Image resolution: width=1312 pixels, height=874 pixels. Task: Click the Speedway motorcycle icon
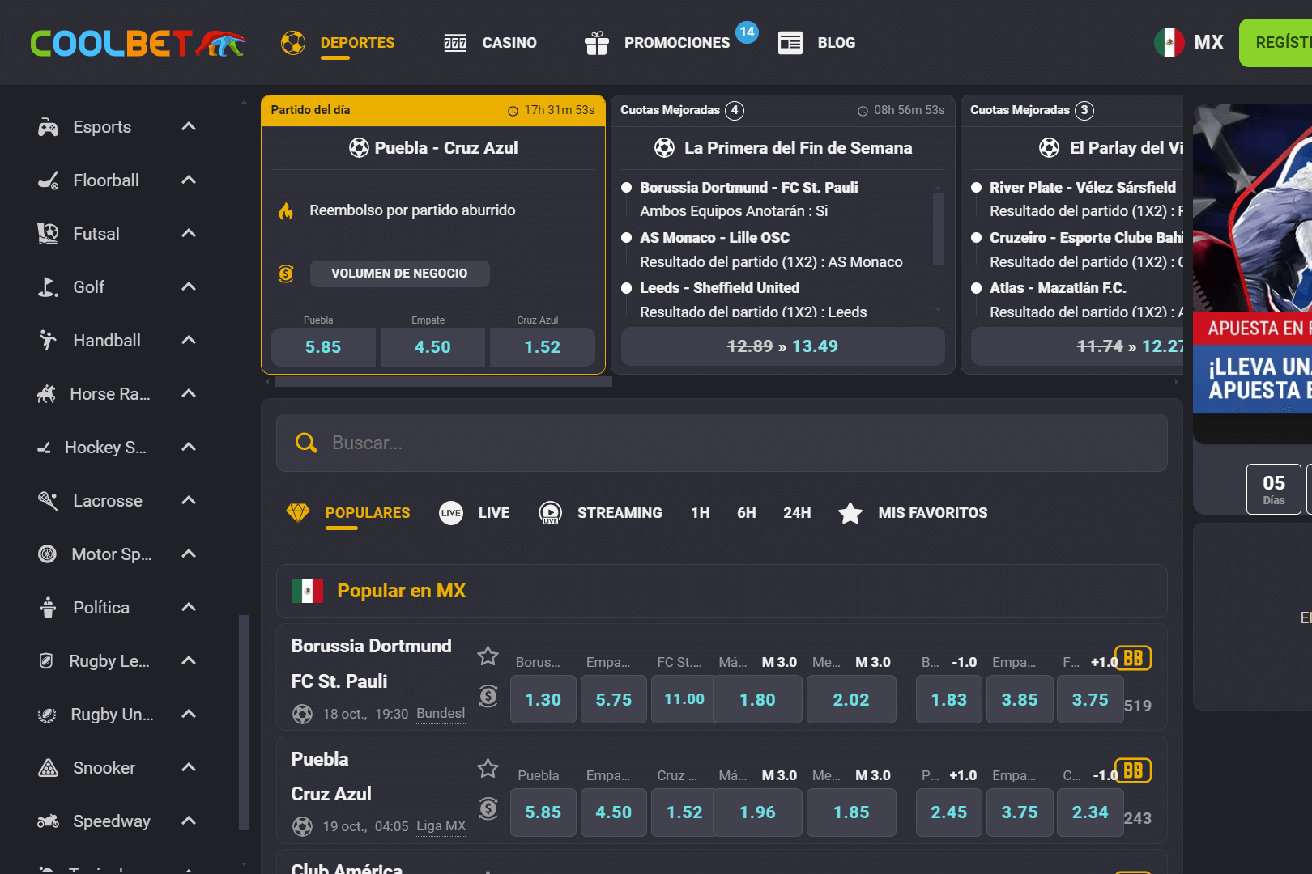48,821
